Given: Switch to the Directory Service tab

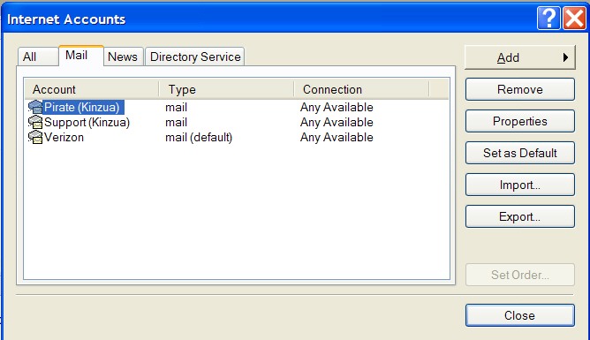Looking at the screenshot, I should click(x=195, y=57).
